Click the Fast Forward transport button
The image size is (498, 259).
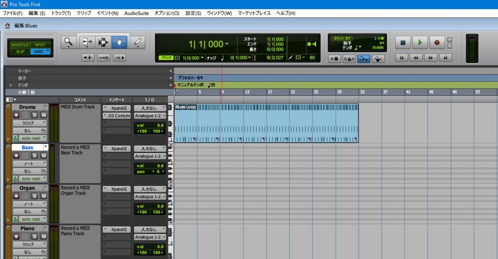click(x=430, y=58)
